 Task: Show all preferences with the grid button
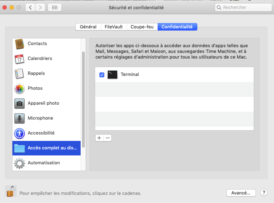click(x=54, y=7)
